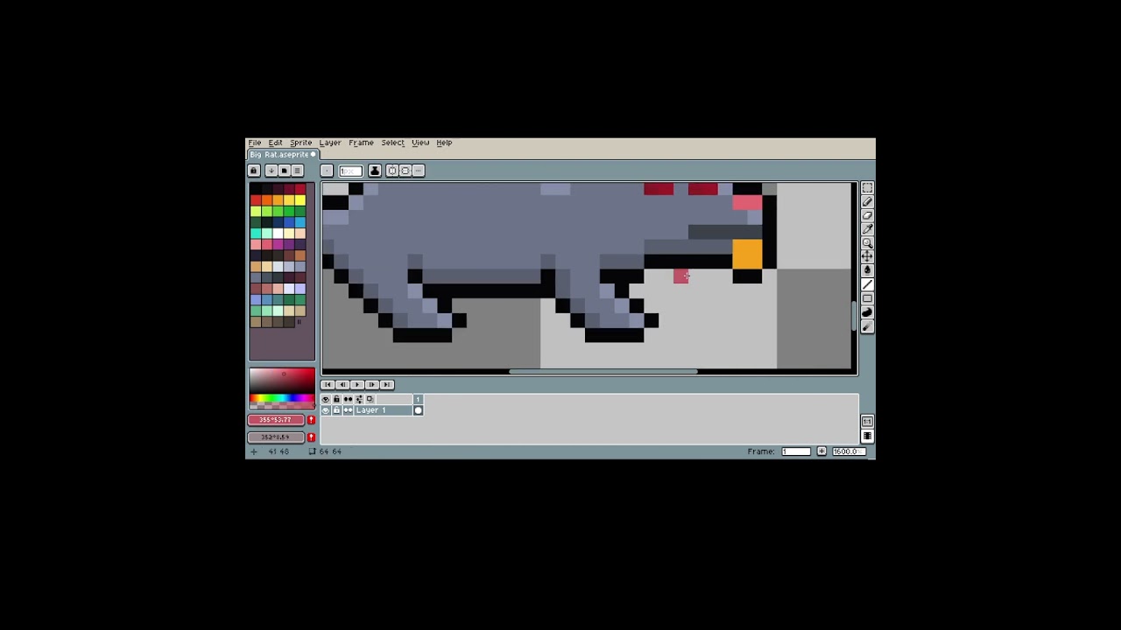This screenshot has height=630, width=1121.
Task: Toggle vertical symmetry mode
Action: coord(405,171)
